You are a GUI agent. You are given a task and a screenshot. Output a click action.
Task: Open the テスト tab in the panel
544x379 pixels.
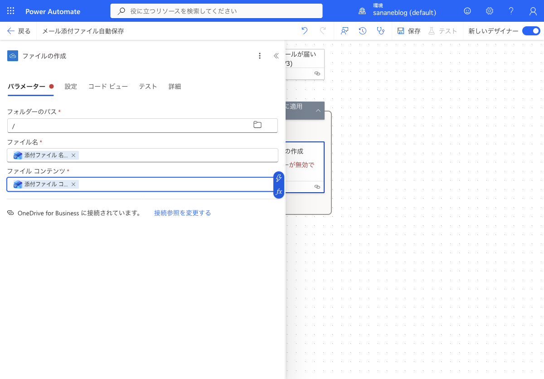click(x=148, y=87)
